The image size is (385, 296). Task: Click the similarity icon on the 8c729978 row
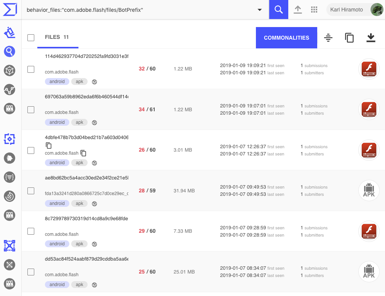(x=94, y=244)
